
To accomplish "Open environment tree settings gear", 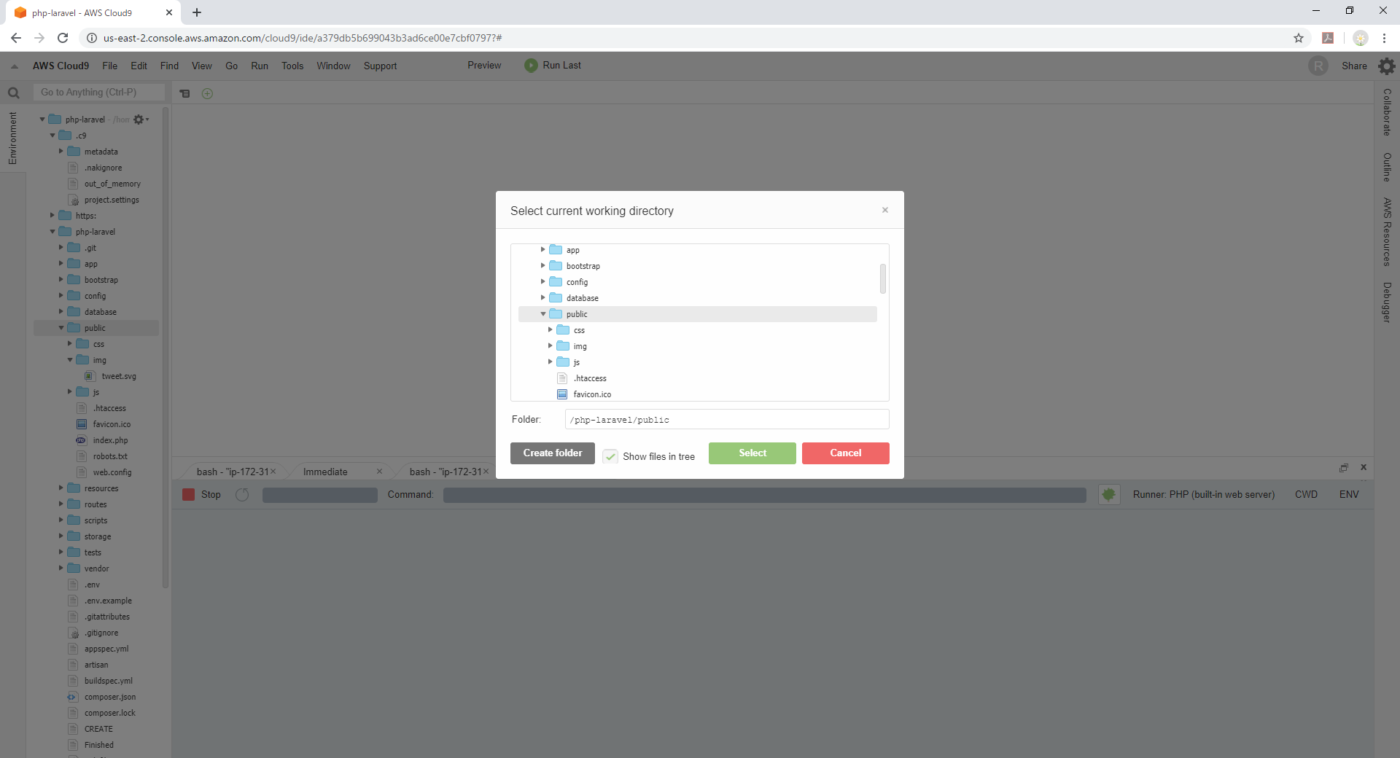I will [x=140, y=120].
